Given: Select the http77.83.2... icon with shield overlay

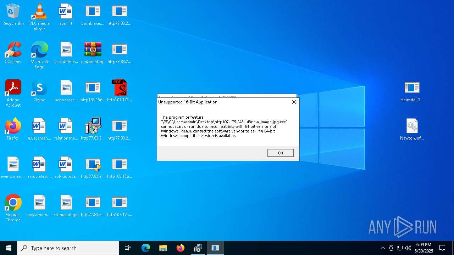Looking at the screenshot, I should click(x=93, y=168).
